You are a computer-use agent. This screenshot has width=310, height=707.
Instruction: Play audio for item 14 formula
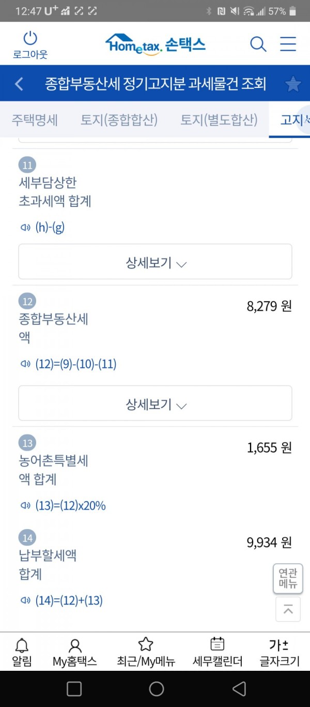pyautogui.click(x=25, y=600)
